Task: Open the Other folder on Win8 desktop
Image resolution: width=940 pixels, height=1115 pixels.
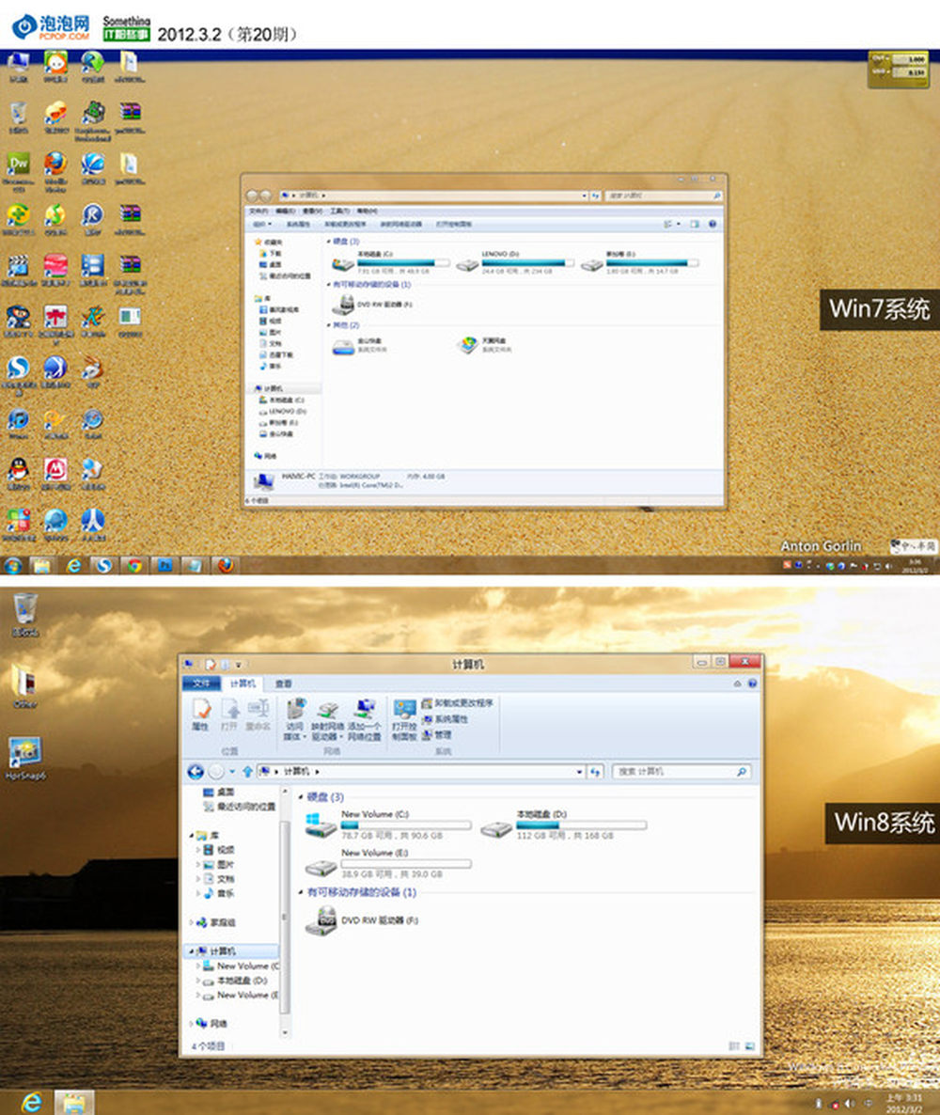Action: pos(24,685)
